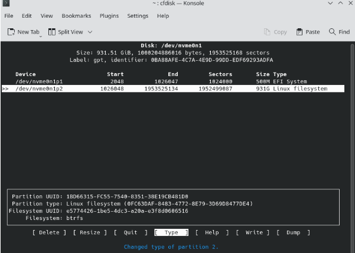
Task: Select the Write option in cfdisk
Action: click(253, 232)
